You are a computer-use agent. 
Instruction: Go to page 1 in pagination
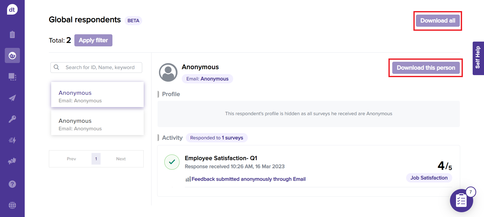tap(96, 159)
